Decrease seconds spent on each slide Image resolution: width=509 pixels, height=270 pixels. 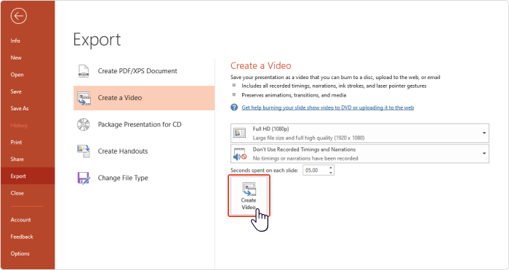pyautogui.click(x=331, y=173)
